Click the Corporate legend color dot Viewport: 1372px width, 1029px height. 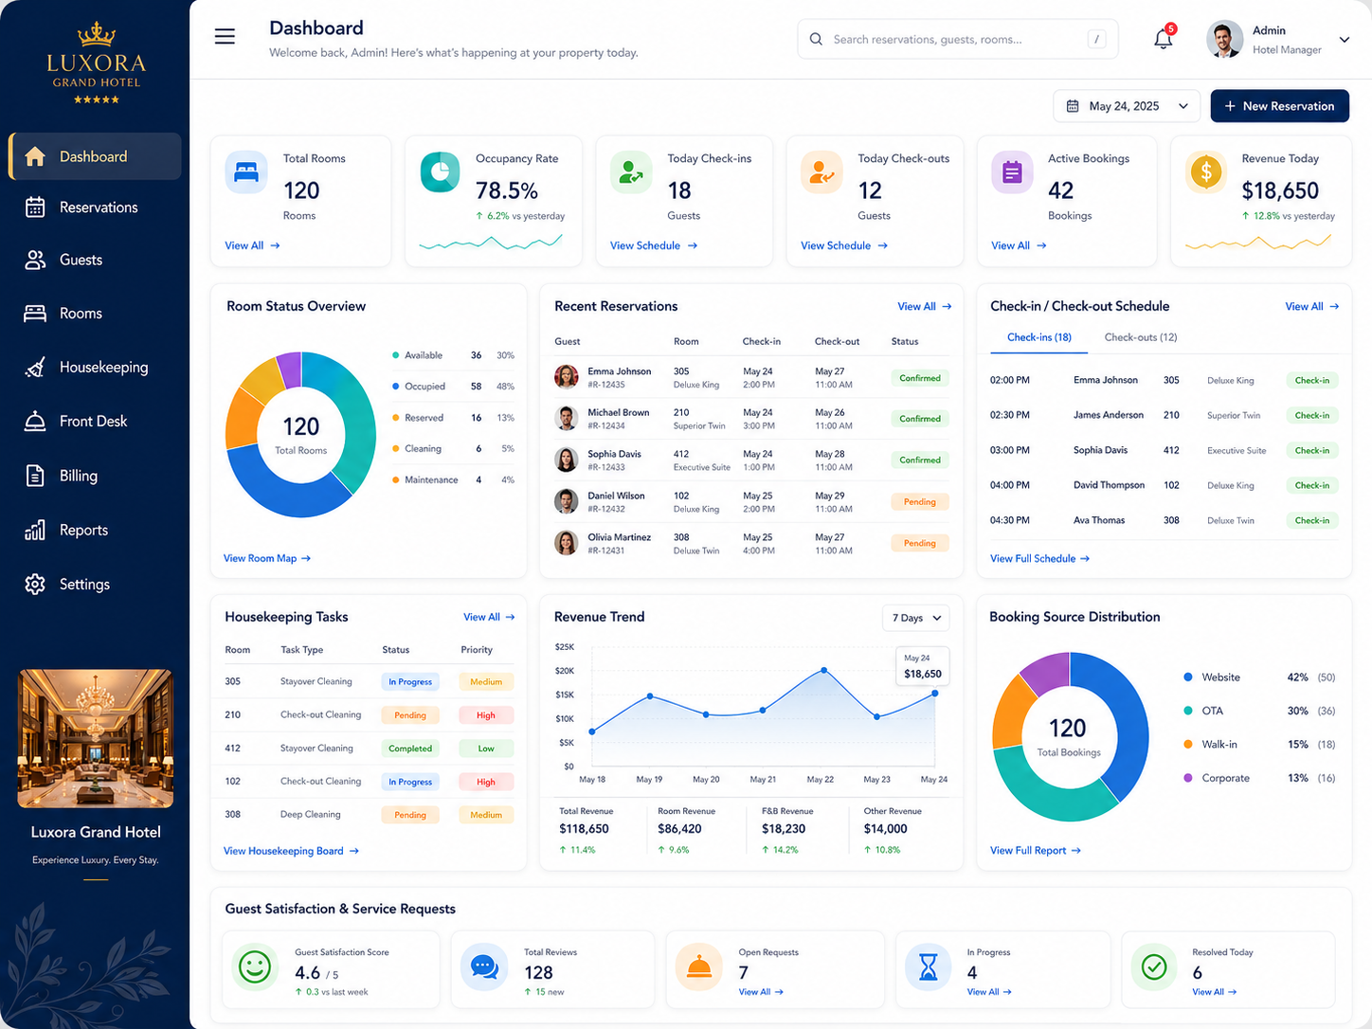coord(1188,778)
